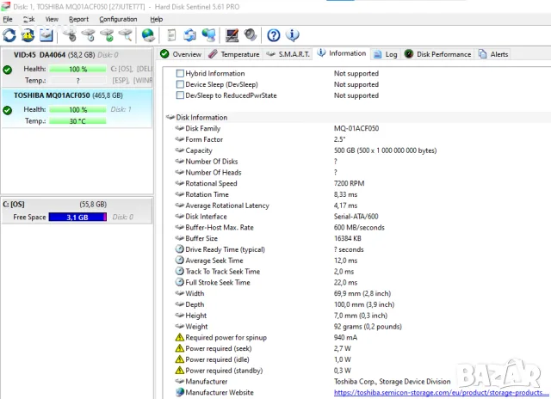
Task: Select the Rotational Speed row label
Action: coord(211,183)
